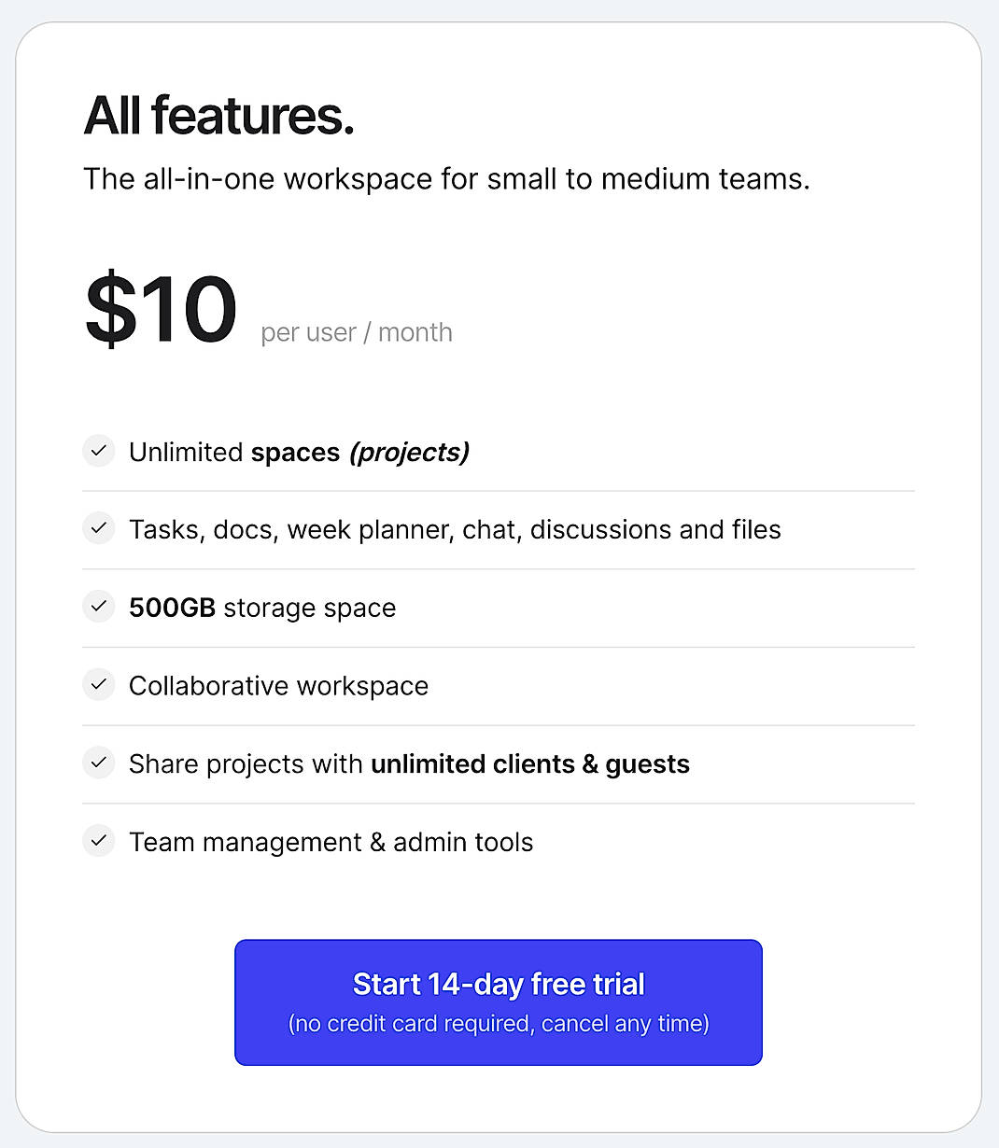Click the workspace description subtitle
Viewport: 999px width, 1148px height.
tap(447, 178)
